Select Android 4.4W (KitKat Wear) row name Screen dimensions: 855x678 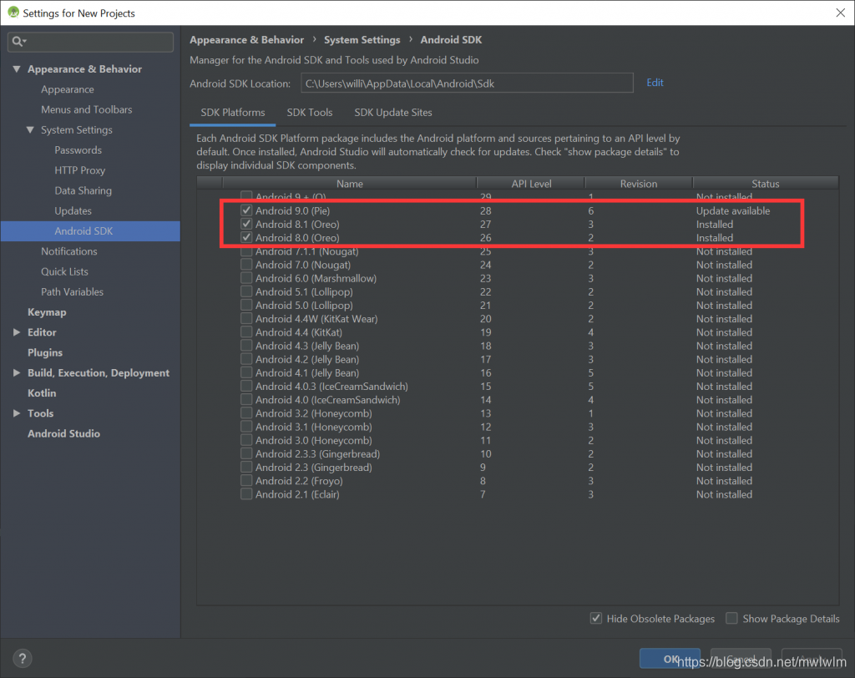tap(316, 319)
